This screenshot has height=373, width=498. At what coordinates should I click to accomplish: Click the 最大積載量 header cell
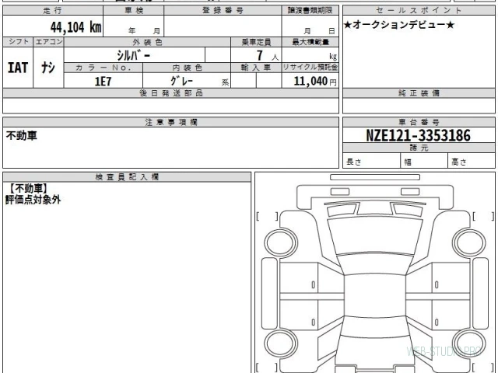click(310, 42)
